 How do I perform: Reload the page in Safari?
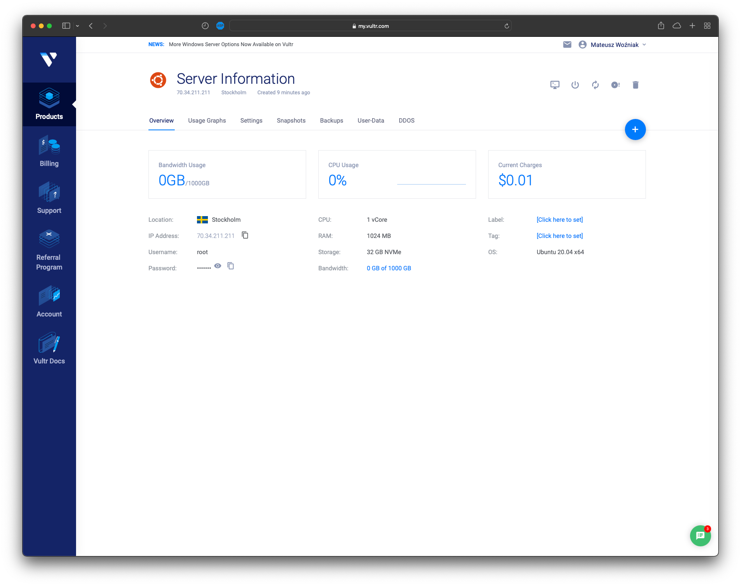[506, 26]
